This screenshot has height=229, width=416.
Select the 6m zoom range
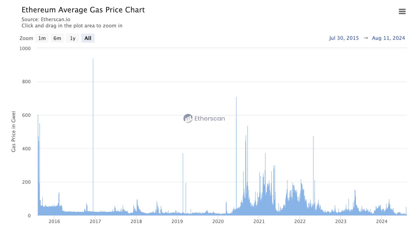coord(57,38)
